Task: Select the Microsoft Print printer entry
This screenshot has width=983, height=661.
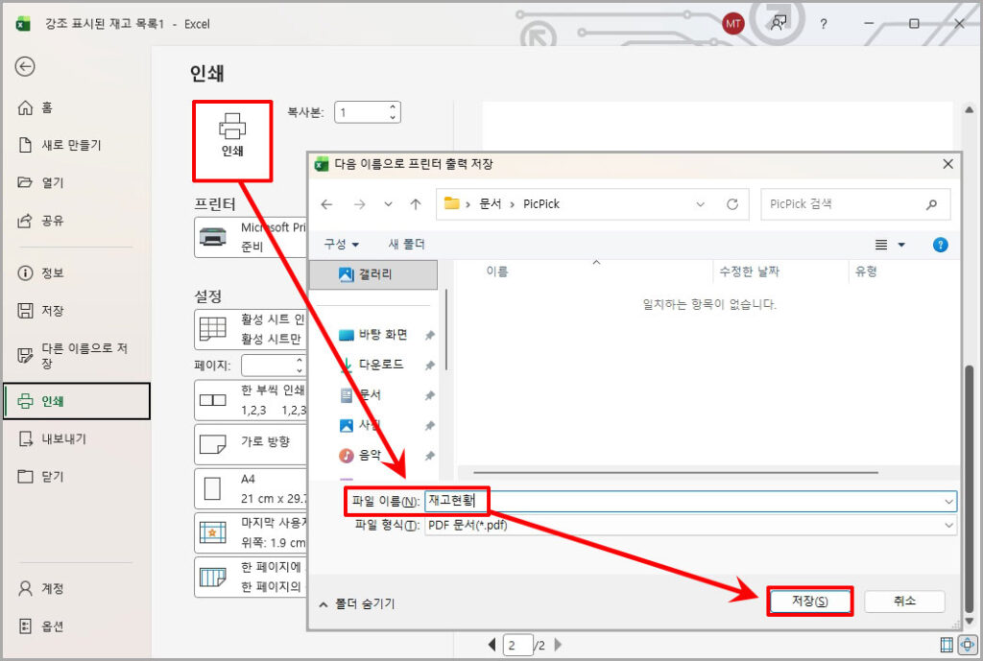Action: click(x=252, y=235)
